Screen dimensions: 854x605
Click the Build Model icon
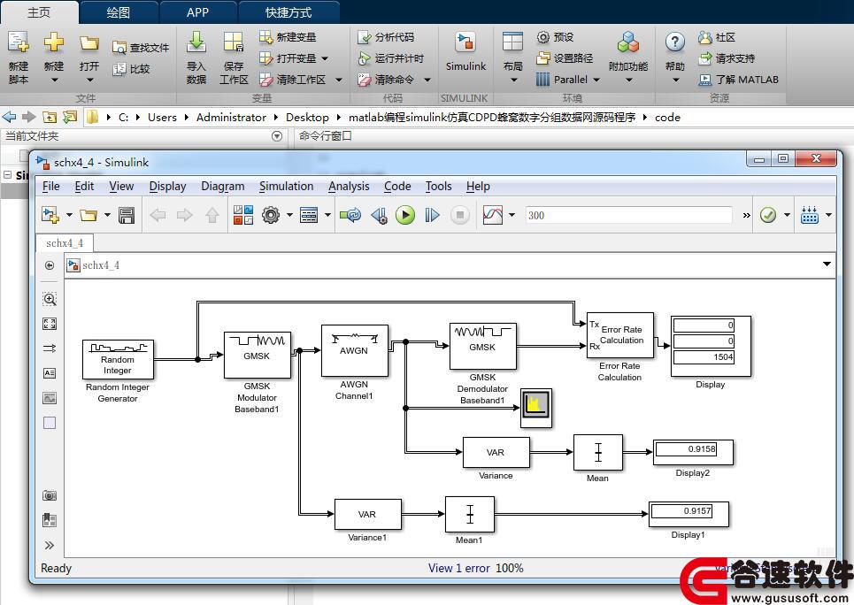tap(810, 215)
